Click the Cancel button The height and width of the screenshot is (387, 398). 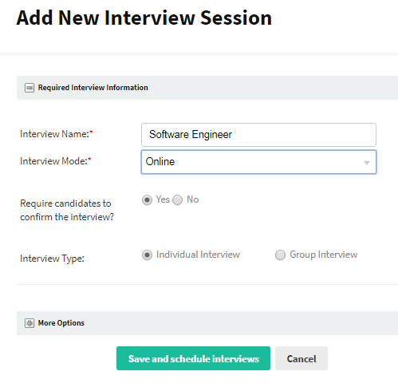301,358
